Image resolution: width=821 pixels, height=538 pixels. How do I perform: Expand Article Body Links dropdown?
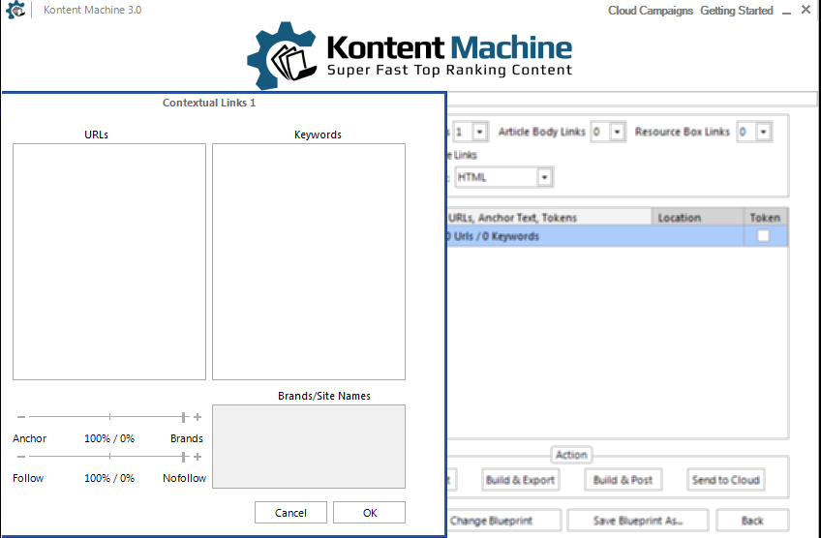(x=617, y=132)
